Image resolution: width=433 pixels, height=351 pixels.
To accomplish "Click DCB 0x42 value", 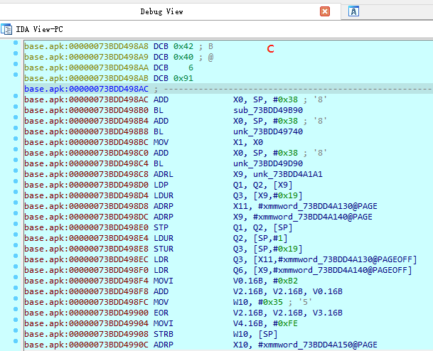I will [183, 46].
